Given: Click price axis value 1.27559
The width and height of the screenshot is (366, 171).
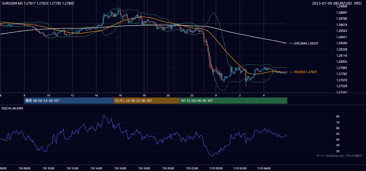Looking at the screenshot, I should point(341,86).
